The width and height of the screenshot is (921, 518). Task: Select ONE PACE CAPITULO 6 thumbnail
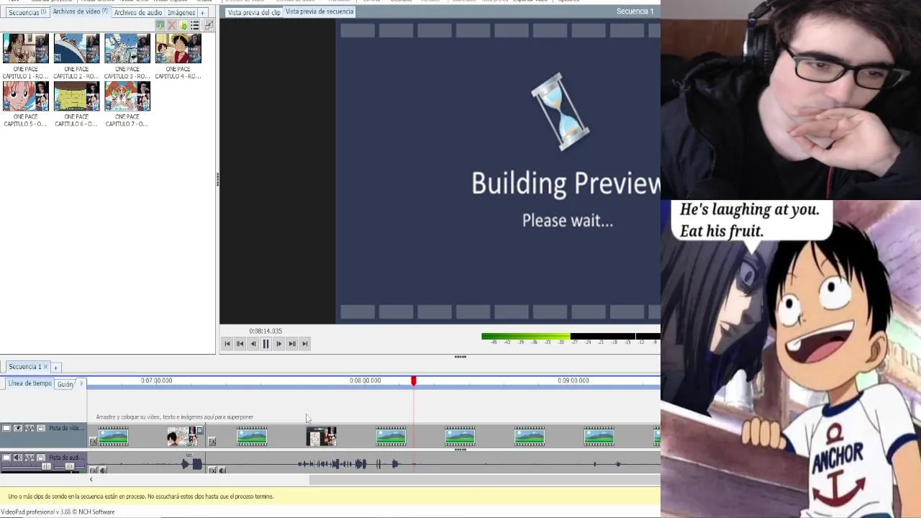coord(76,96)
